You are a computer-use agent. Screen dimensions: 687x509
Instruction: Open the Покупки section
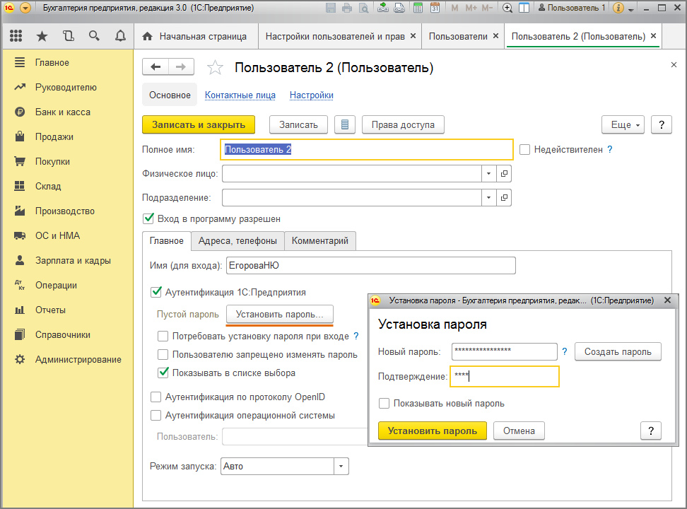tap(52, 161)
